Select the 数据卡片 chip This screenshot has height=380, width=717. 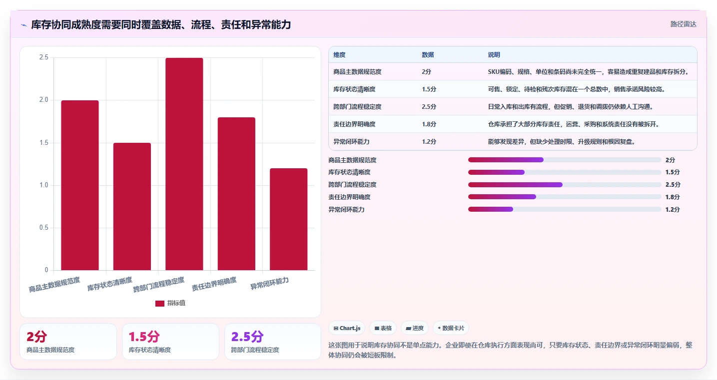pyautogui.click(x=451, y=328)
